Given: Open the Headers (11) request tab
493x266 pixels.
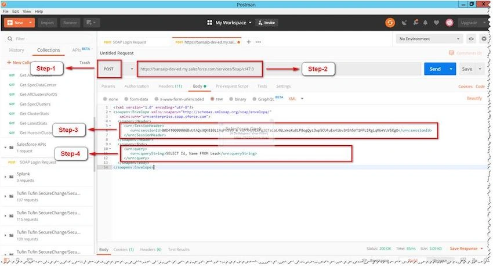Looking at the screenshot, I should click(170, 87).
